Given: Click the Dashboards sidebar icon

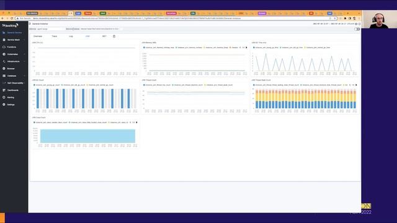Looking at the screenshot, I should pyautogui.click(x=4, y=90).
